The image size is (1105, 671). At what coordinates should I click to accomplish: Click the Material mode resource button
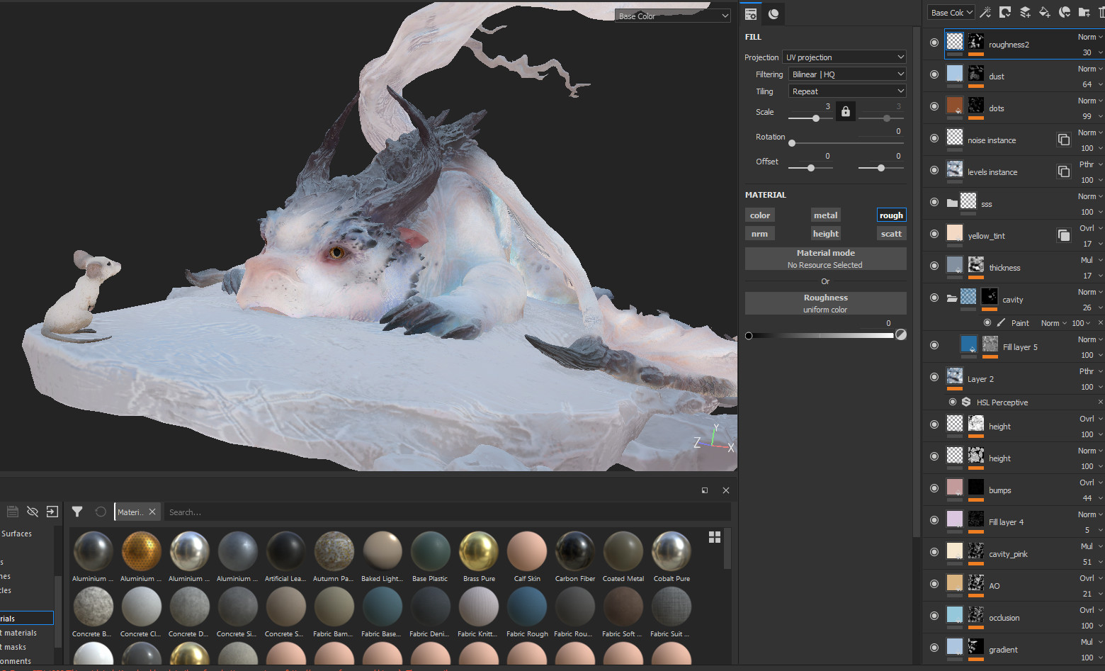tap(825, 259)
